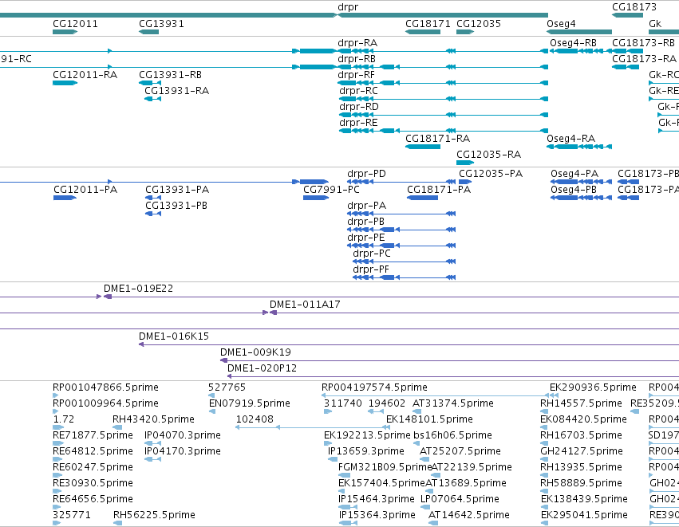This screenshot has width=679, height=527.
Task: Select the CG13931-PB protein label
Action: (176, 206)
